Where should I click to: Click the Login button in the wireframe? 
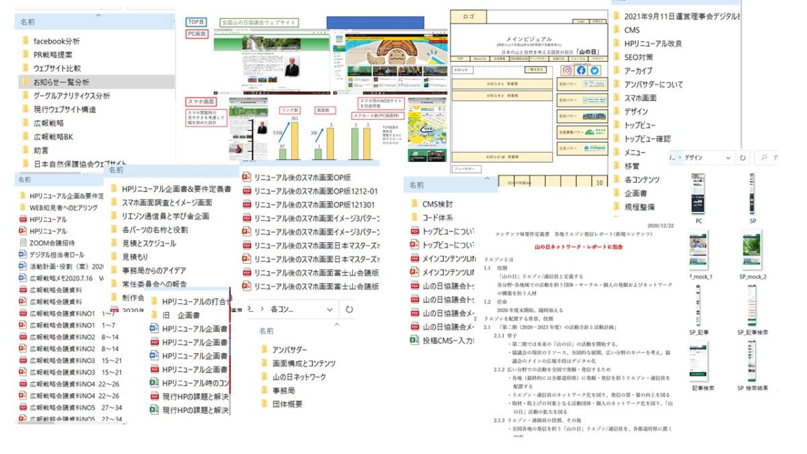(580, 22)
